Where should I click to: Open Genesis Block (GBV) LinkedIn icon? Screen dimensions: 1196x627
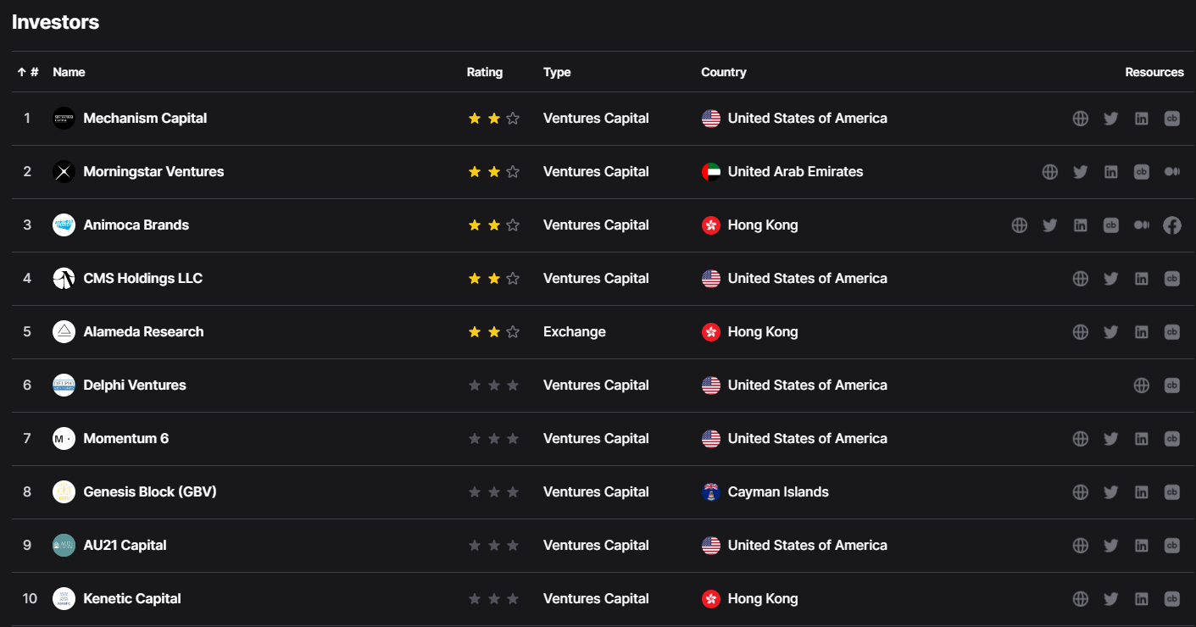[x=1141, y=492]
